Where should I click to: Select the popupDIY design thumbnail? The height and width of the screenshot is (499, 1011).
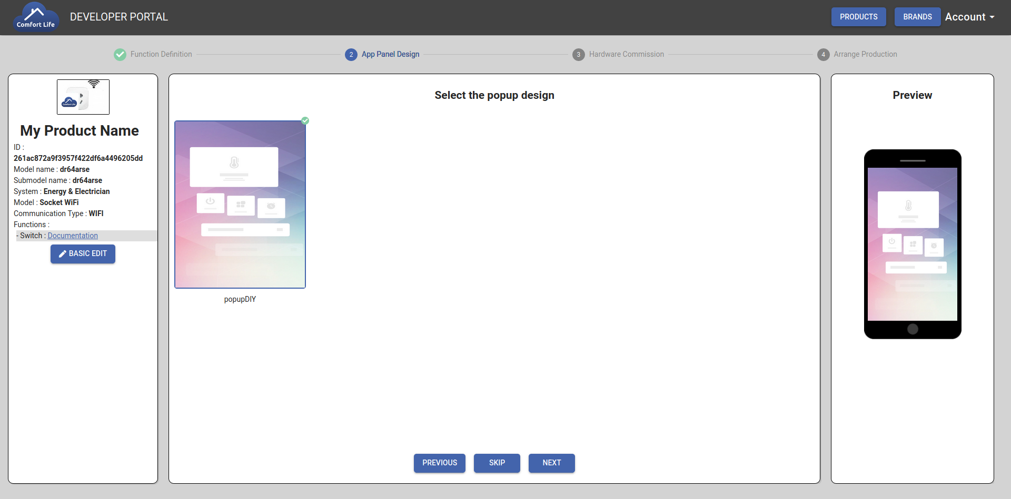[240, 205]
